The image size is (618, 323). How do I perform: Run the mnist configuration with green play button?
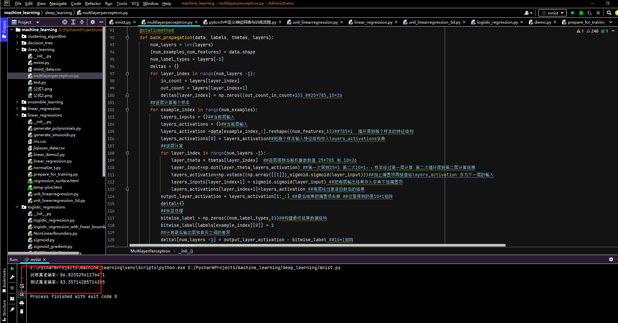[573, 13]
